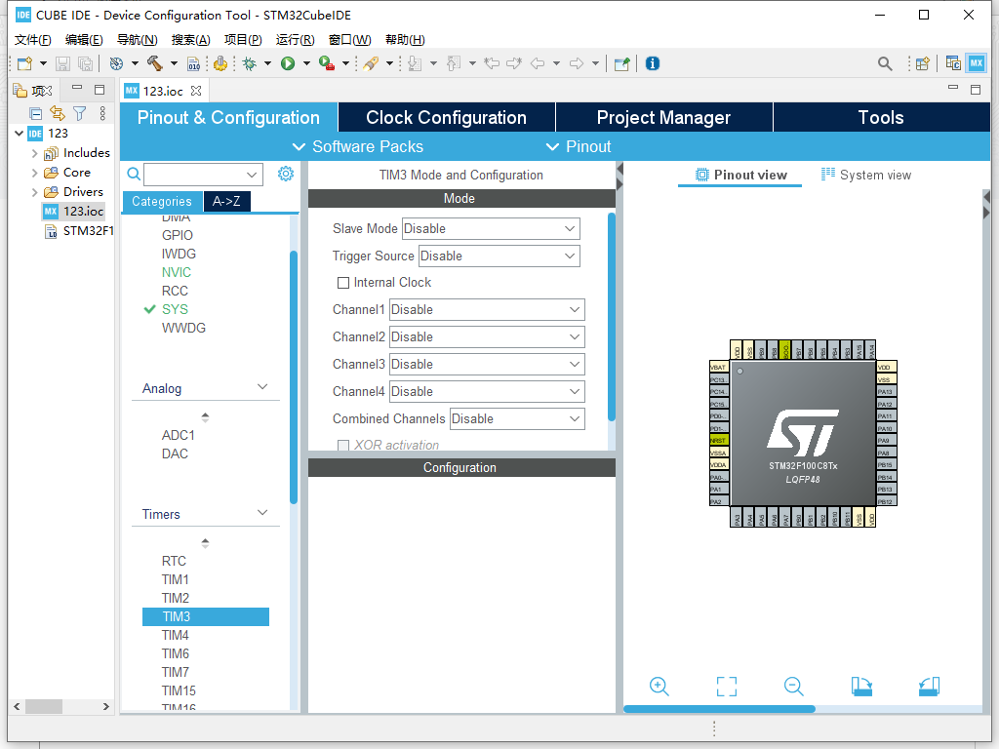Collapse the Timers category
This screenshot has height=749, width=999.
[261, 513]
